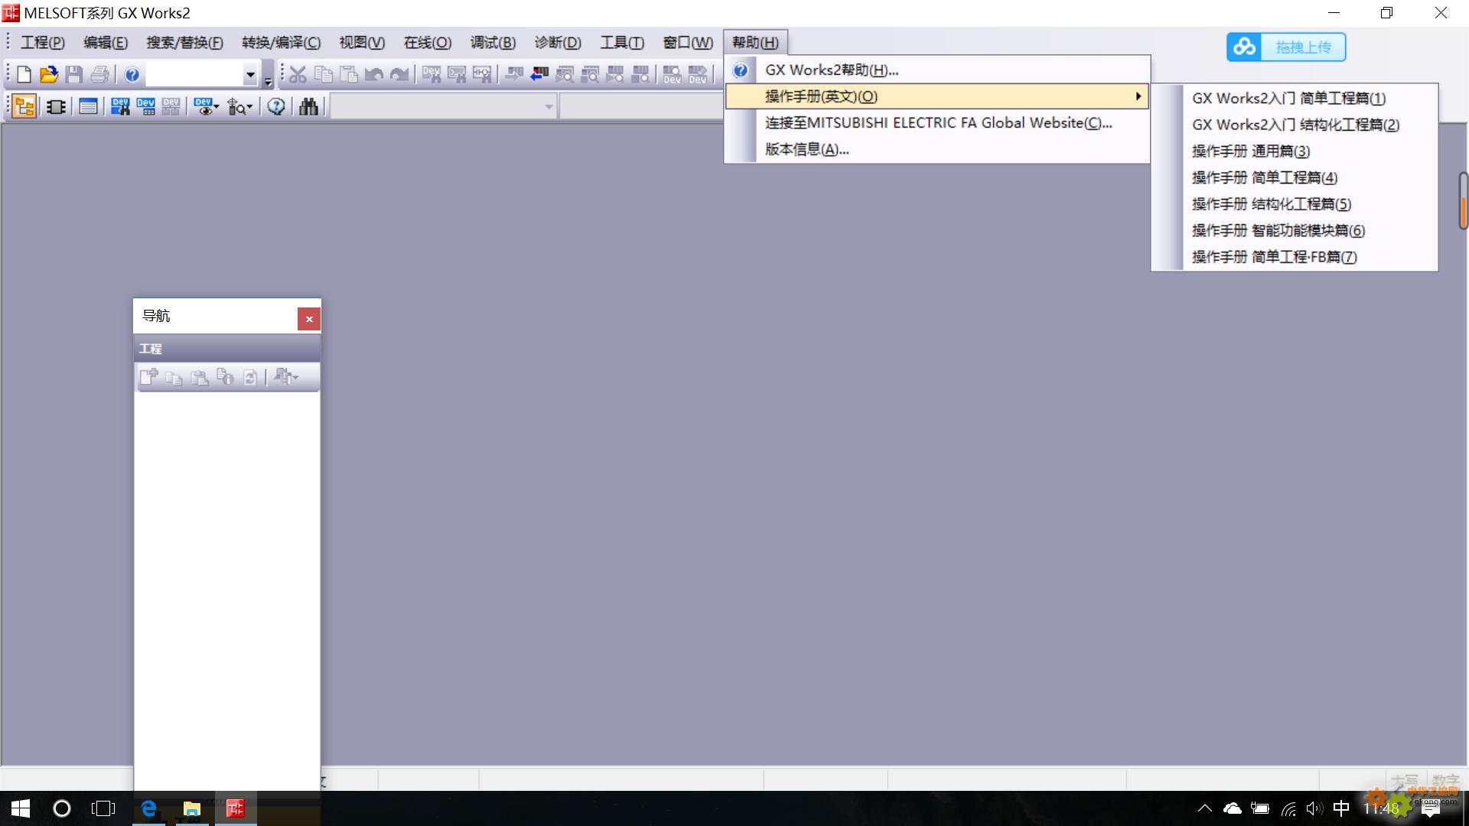
Task: Open 操作手册 简单工程·FB篇(7)
Action: [x=1295, y=257]
